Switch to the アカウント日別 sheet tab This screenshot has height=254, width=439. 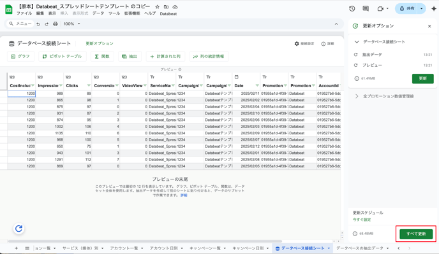pyautogui.click(x=163, y=248)
